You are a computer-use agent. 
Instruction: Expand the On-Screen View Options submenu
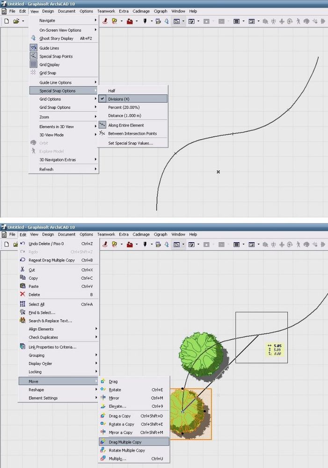[x=64, y=30]
